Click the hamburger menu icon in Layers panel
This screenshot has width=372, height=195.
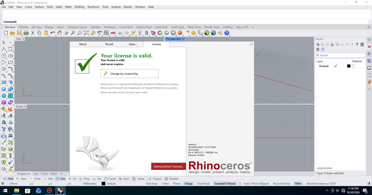tap(318, 49)
